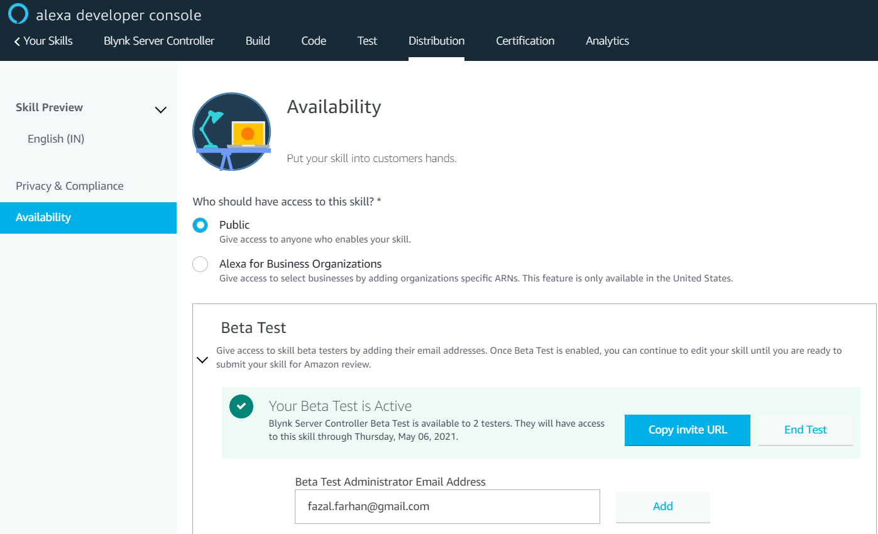Choose Alexa for Business Organizations radio button
Viewport: 878px width, 534px height.
tap(200, 264)
